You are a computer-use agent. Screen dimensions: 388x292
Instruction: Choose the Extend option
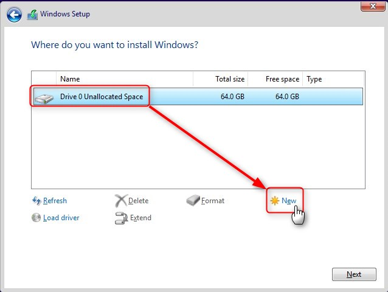pos(140,218)
